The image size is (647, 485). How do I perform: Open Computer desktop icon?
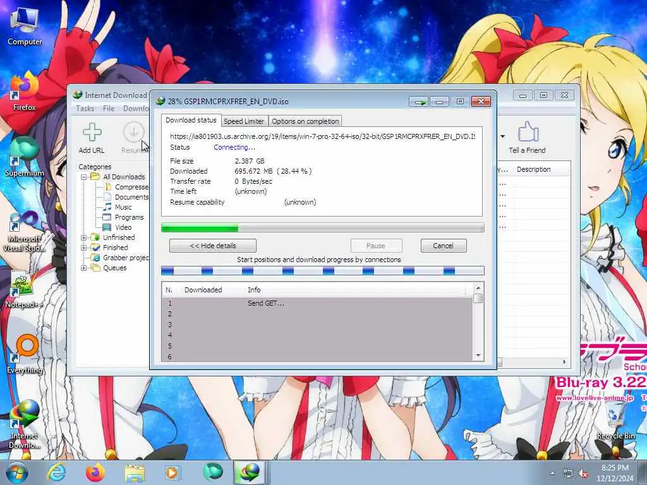pyautogui.click(x=25, y=27)
